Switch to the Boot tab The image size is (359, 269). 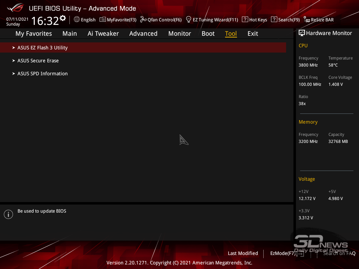coord(208,34)
